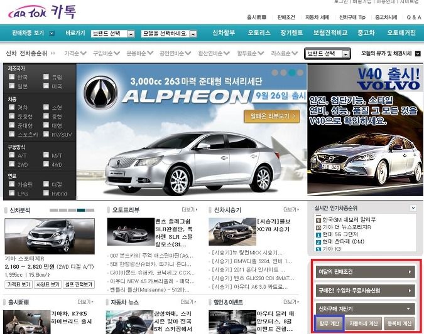Click the 사양표 보기 button

point(48,284)
